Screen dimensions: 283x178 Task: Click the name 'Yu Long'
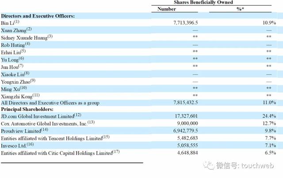tap(10, 60)
